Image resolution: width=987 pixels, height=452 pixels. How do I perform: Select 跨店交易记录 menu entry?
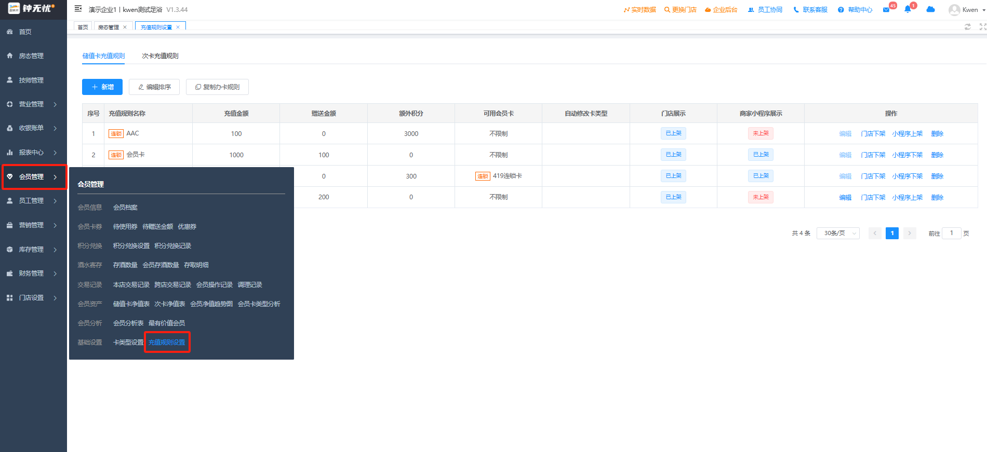pos(172,285)
